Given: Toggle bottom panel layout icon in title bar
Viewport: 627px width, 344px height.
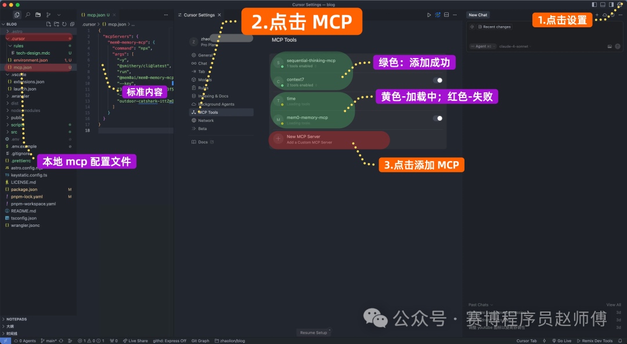Looking at the screenshot, I should [603, 5].
